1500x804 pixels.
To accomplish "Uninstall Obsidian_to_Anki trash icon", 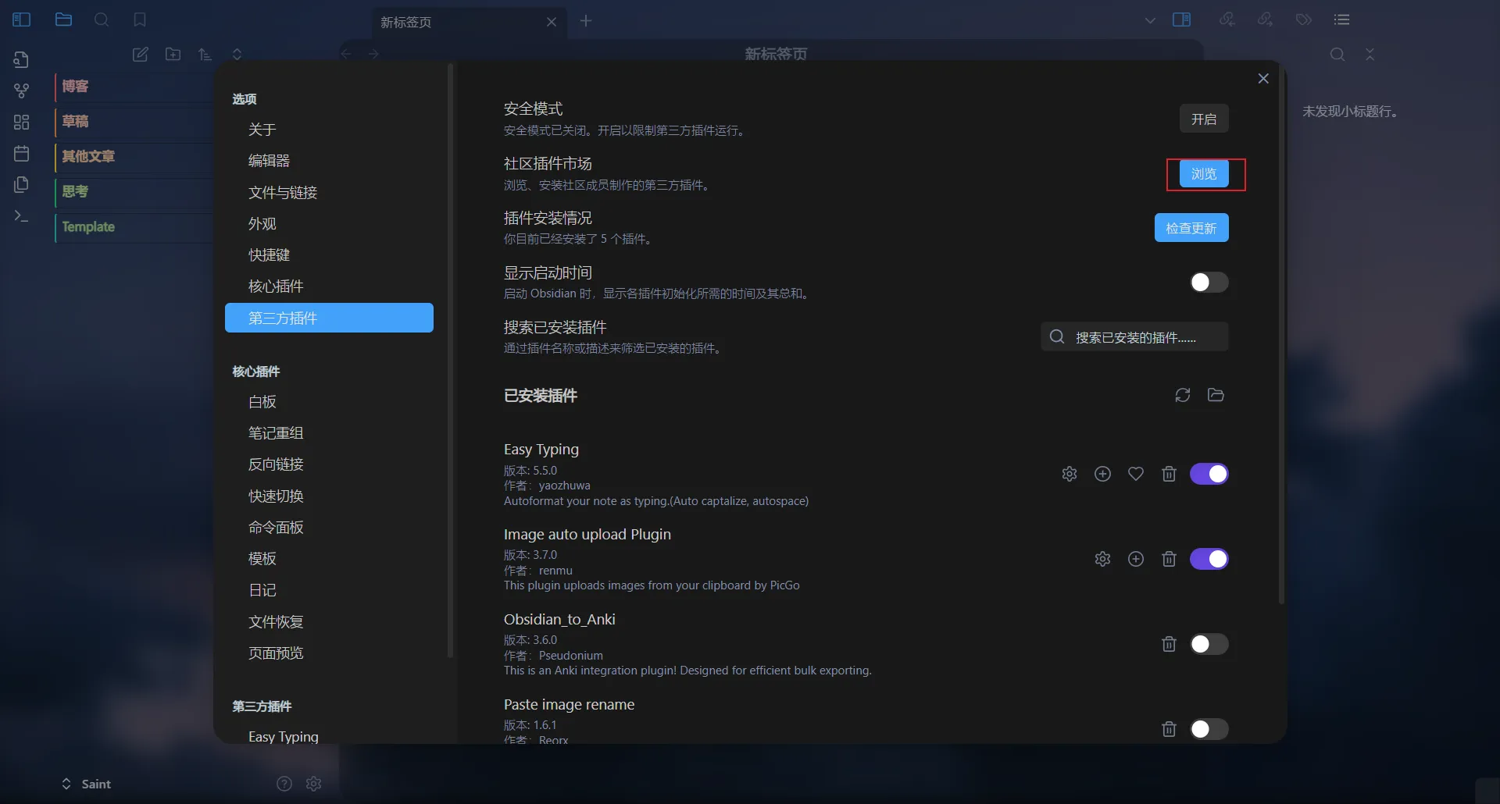I will tap(1169, 644).
